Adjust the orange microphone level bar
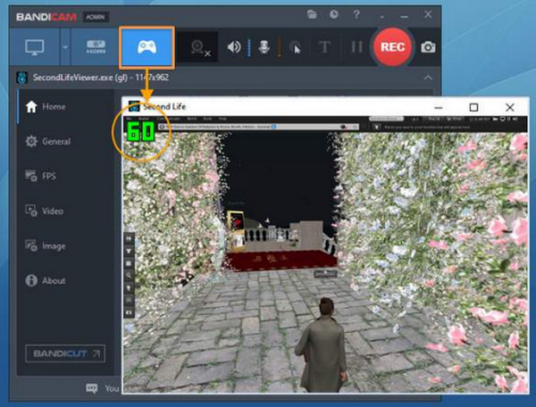This screenshot has width=536, height=407. [x=279, y=47]
